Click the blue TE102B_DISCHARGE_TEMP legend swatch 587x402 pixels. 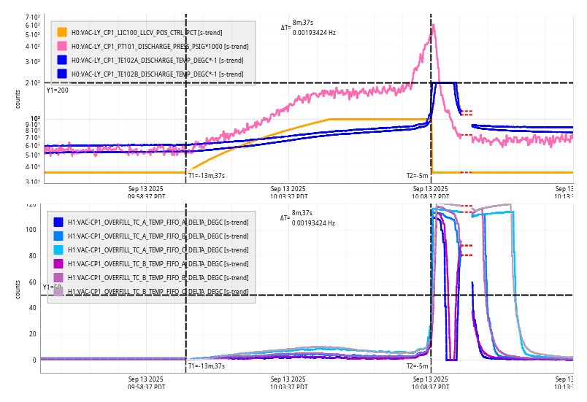[62, 74]
